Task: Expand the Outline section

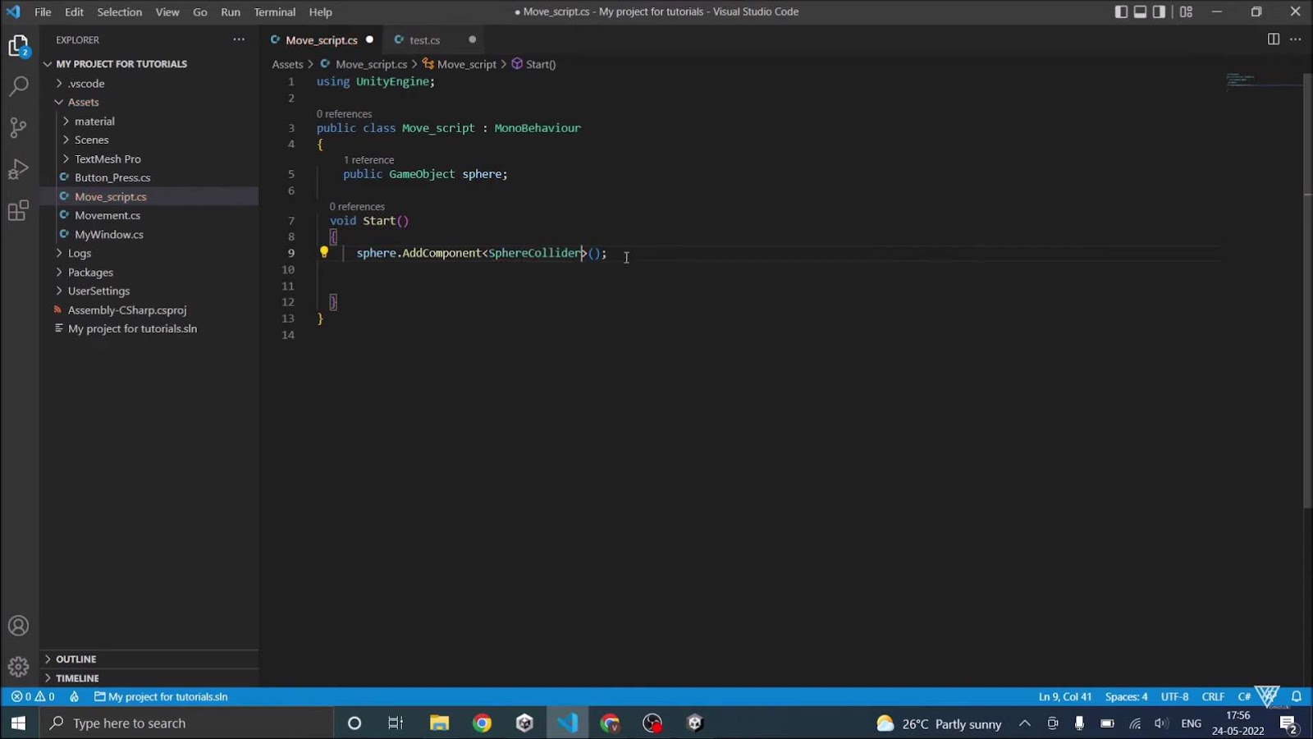Action: pyautogui.click(x=76, y=659)
